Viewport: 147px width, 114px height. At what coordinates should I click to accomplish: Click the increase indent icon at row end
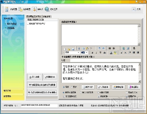pos(138,53)
